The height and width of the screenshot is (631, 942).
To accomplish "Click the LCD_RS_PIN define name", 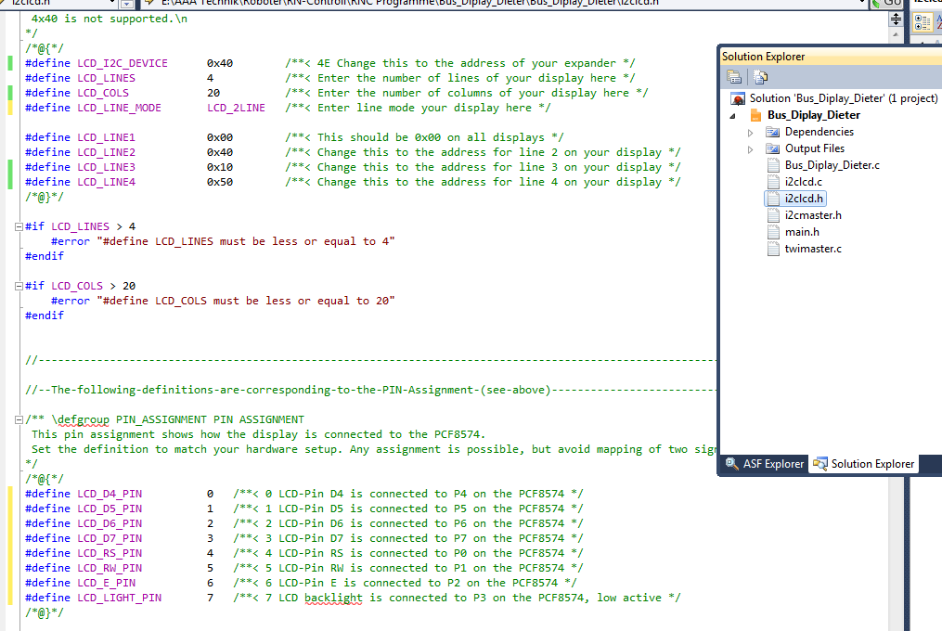I will [x=110, y=553].
